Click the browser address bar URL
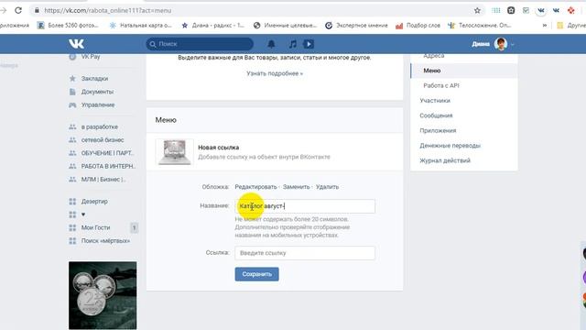Viewport: 586px width, 330px height. click(x=108, y=10)
